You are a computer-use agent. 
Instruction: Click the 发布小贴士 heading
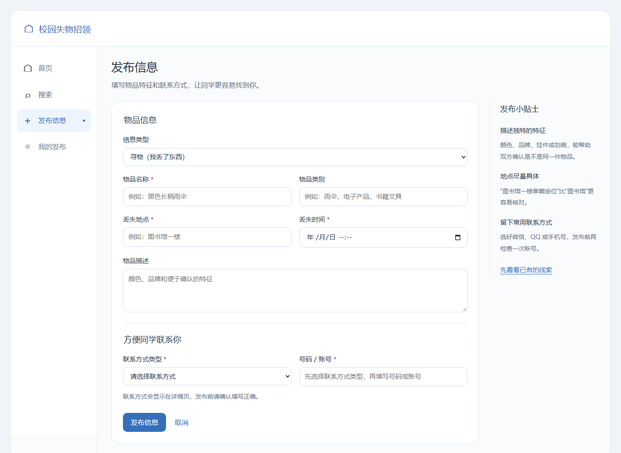(520, 109)
